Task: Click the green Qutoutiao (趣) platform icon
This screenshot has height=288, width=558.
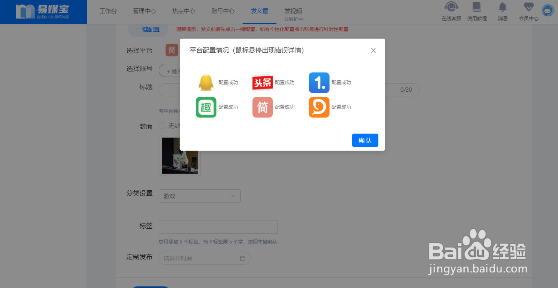Action: point(206,107)
